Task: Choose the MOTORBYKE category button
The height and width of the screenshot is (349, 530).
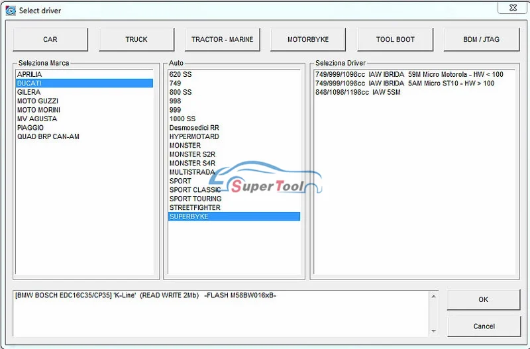Action: click(x=308, y=40)
